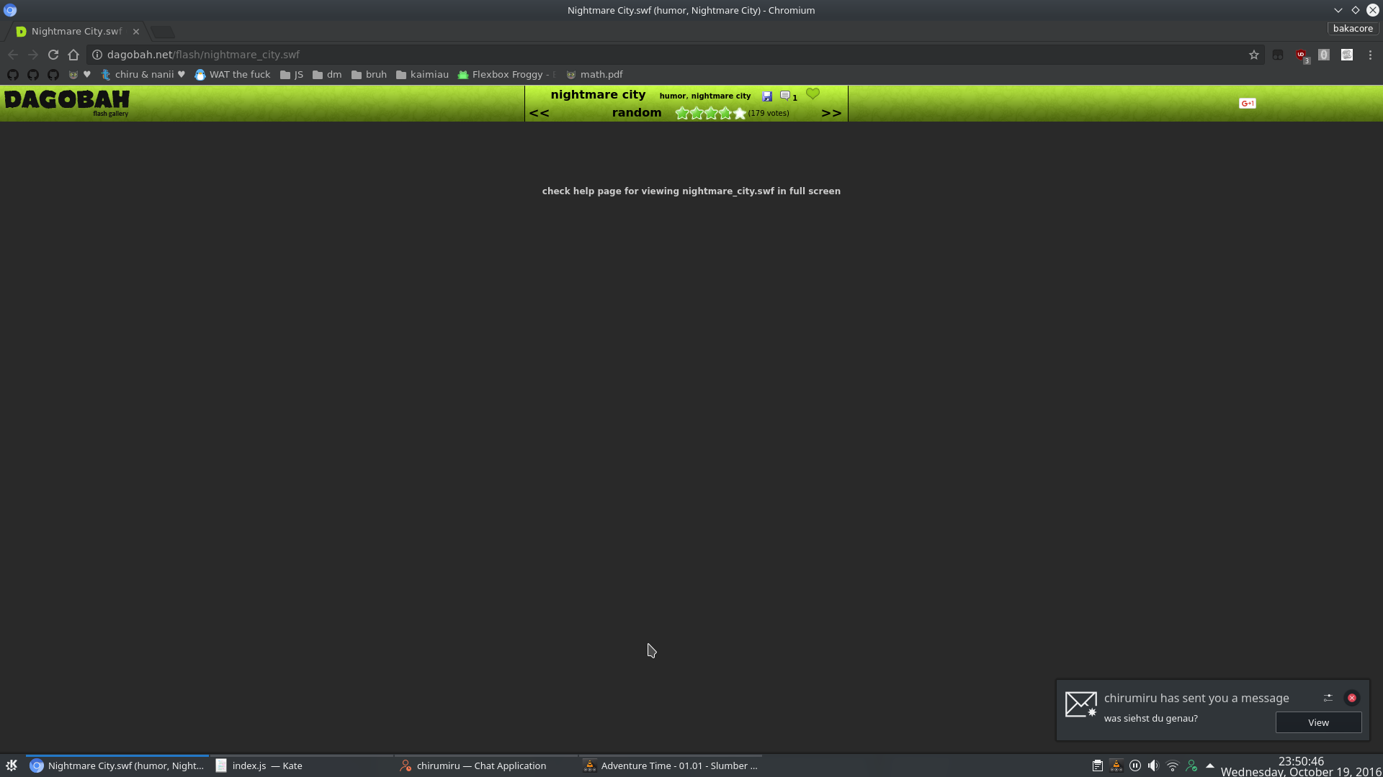
Task: Select the Nightmare City.swf tab
Action: tap(76, 32)
